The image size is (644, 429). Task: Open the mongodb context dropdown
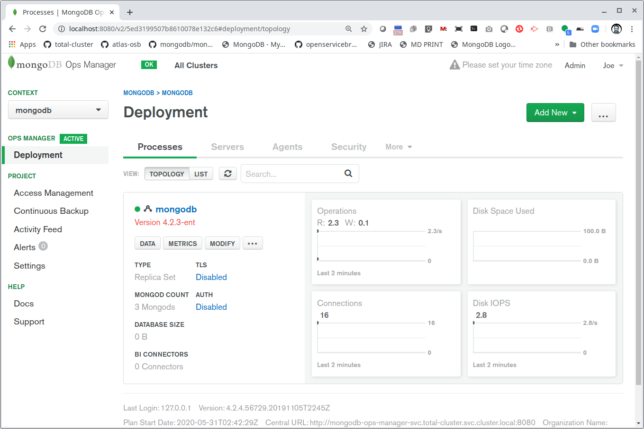[x=58, y=110]
